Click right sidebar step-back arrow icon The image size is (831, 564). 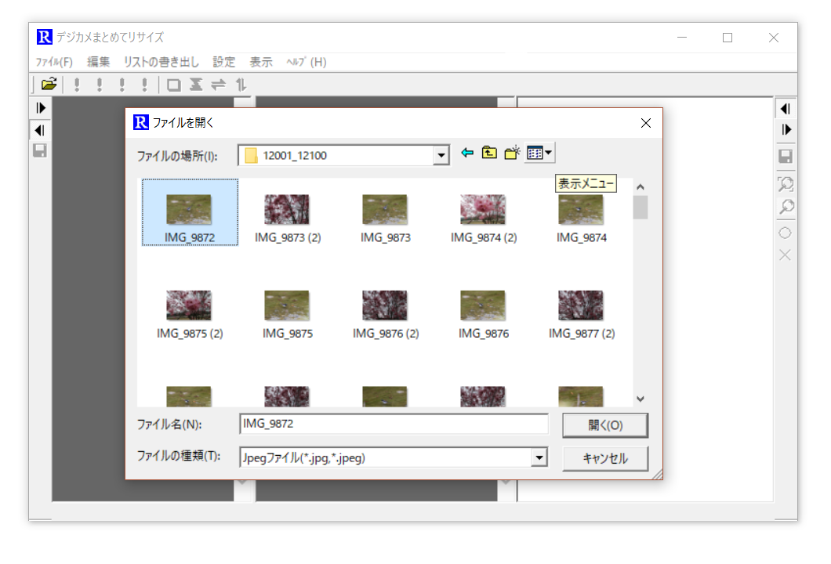click(x=786, y=109)
